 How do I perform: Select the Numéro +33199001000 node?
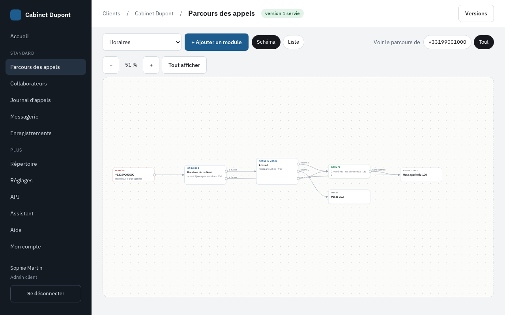point(133,175)
